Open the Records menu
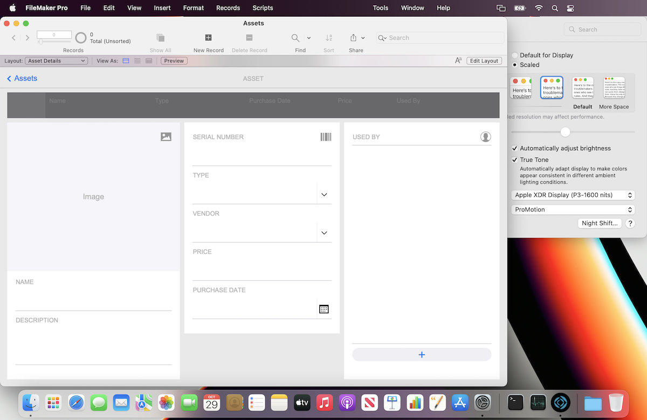This screenshot has width=647, height=420. 228,8
